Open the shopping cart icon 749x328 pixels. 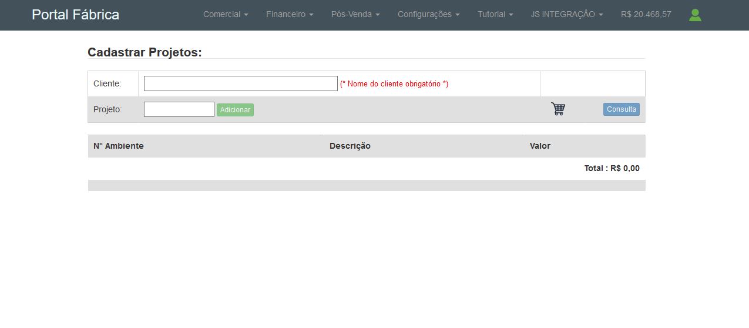coord(558,109)
